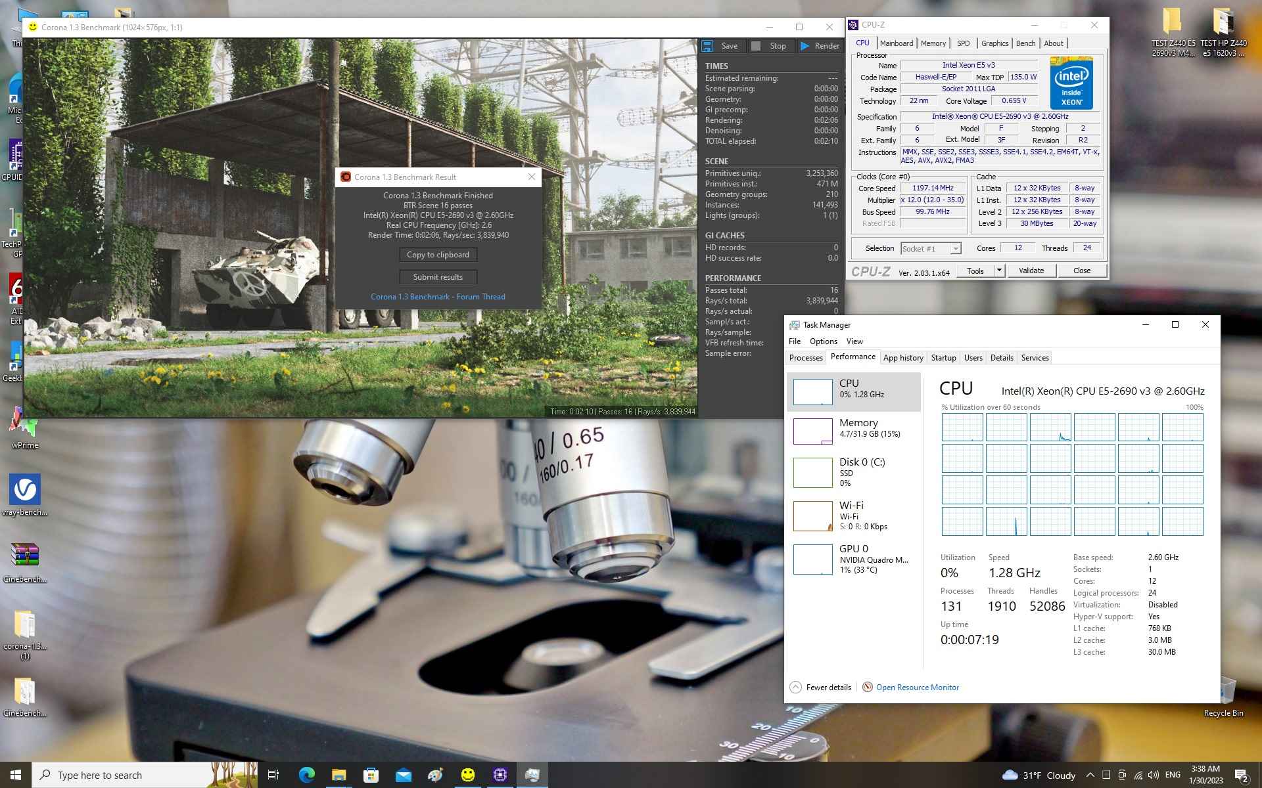Switch to Corona smiley icon on taskbar
This screenshot has height=788, width=1262.
[x=467, y=775]
